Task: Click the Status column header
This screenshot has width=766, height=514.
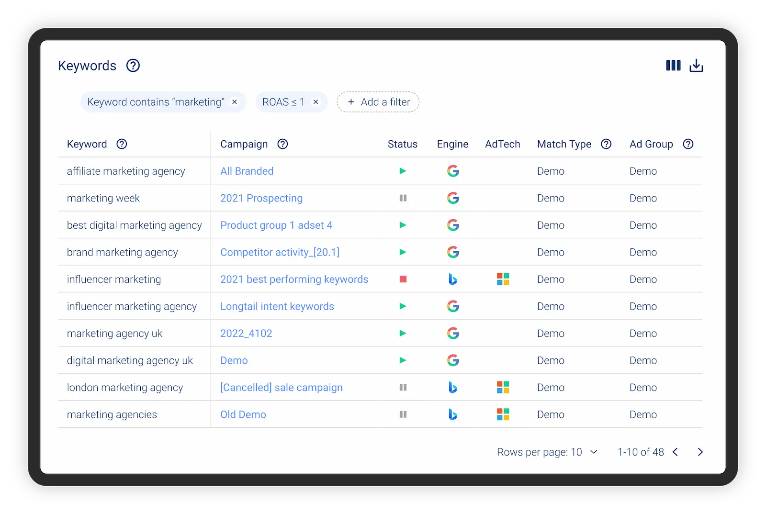Action: pyautogui.click(x=403, y=144)
